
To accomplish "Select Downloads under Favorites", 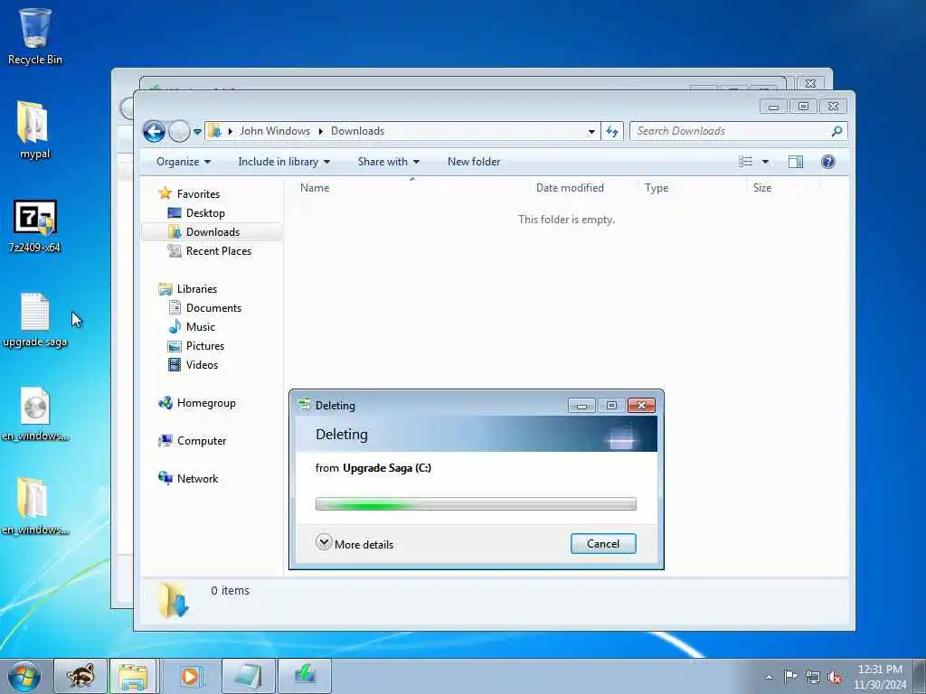I will point(212,232).
